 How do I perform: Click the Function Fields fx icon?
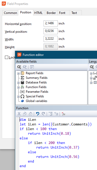coord(22,87)
